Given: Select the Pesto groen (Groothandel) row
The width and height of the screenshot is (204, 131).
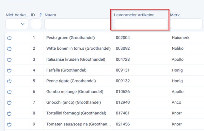Looking at the screenshot, I should (104, 38).
